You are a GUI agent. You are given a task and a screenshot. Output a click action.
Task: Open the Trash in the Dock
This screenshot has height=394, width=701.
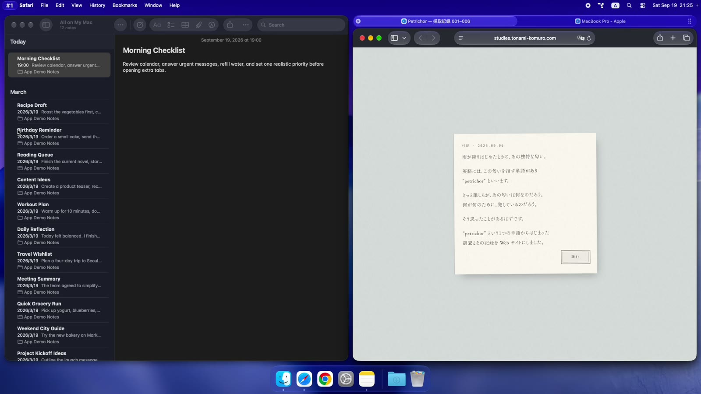pyautogui.click(x=418, y=379)
